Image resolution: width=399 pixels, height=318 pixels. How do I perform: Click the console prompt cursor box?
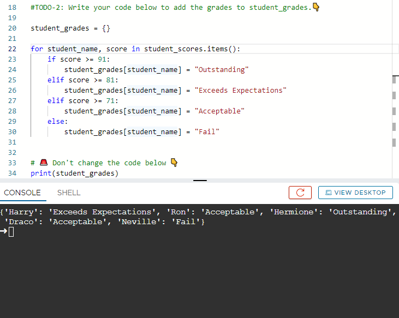click(x=11, y=232)
